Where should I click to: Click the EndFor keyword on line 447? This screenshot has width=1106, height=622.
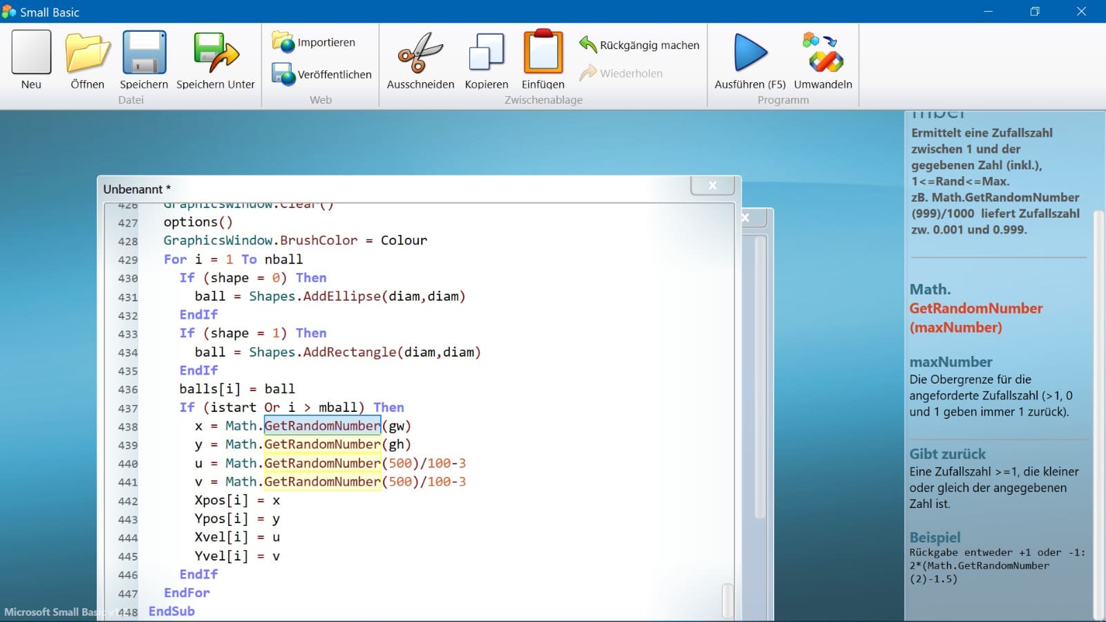click(187, 593)
